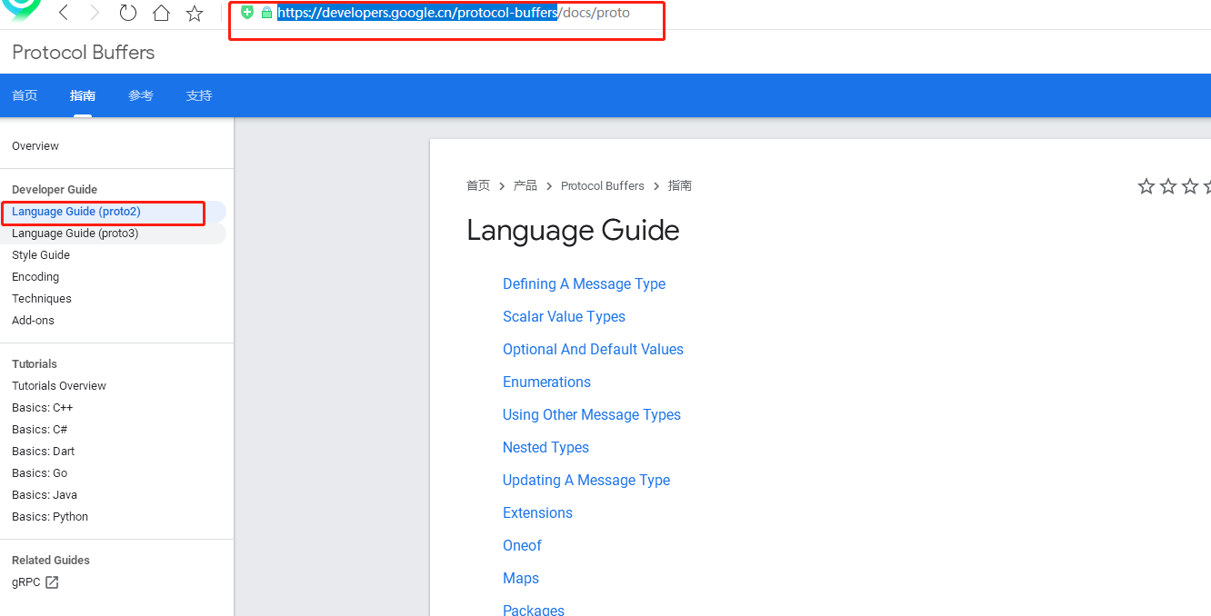
Task: Jump to Enumerations section
Action: 546,383
